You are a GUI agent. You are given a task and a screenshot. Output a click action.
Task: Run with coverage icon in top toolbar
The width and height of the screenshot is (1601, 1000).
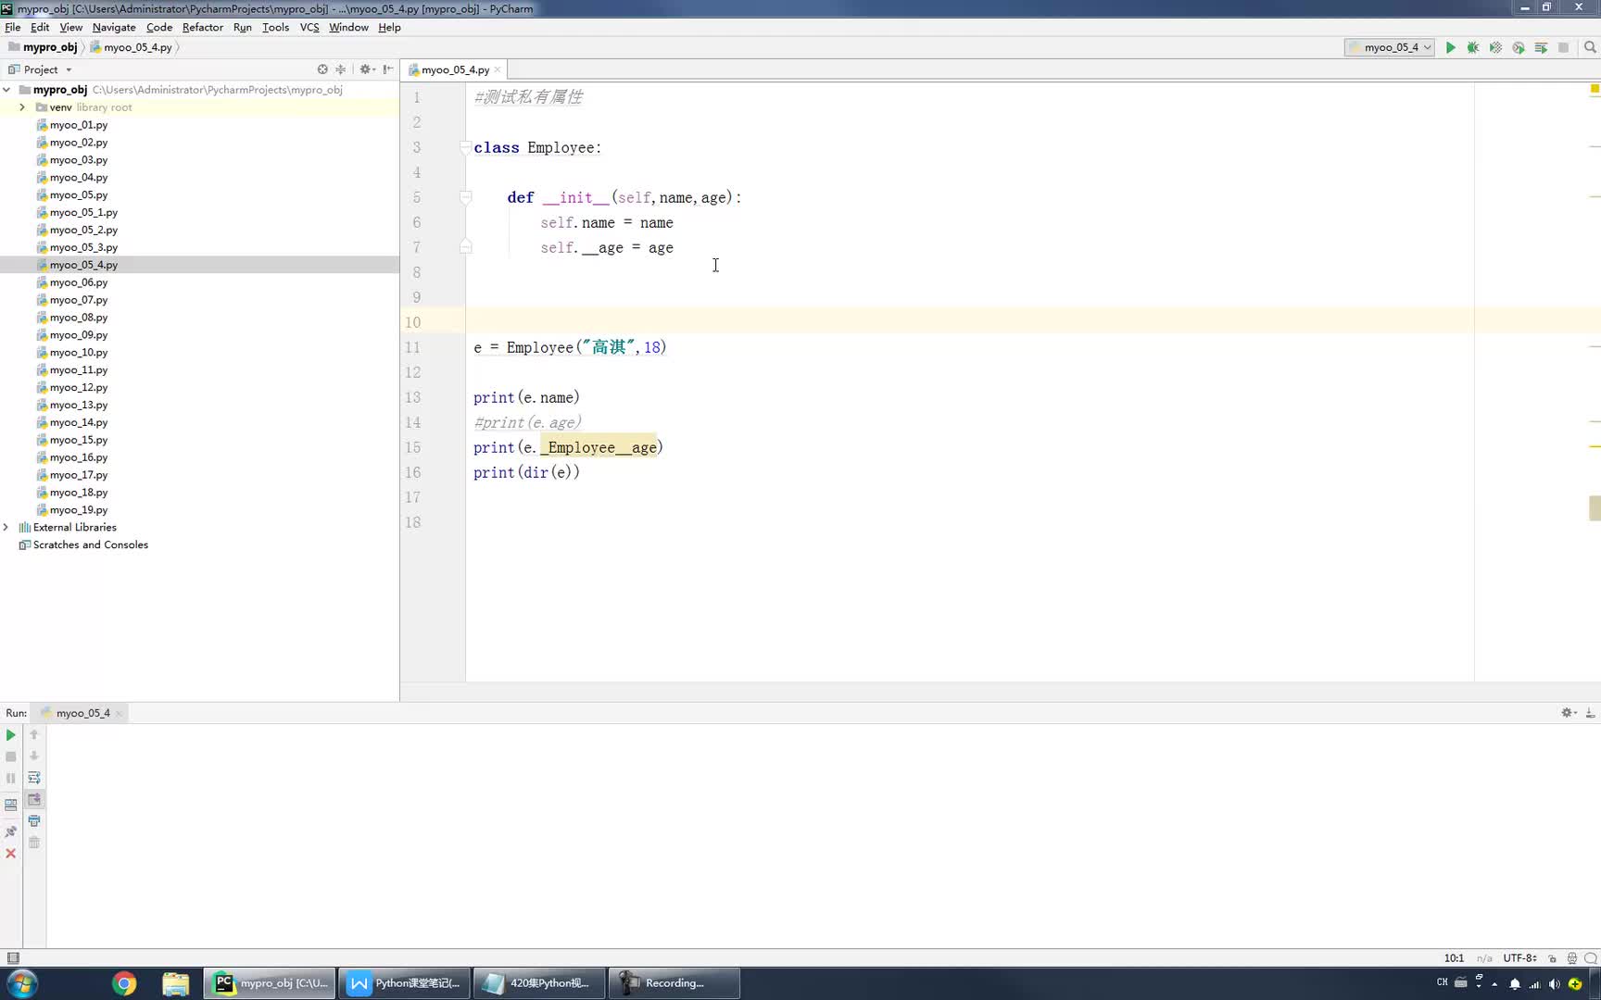coord(1495,47)
